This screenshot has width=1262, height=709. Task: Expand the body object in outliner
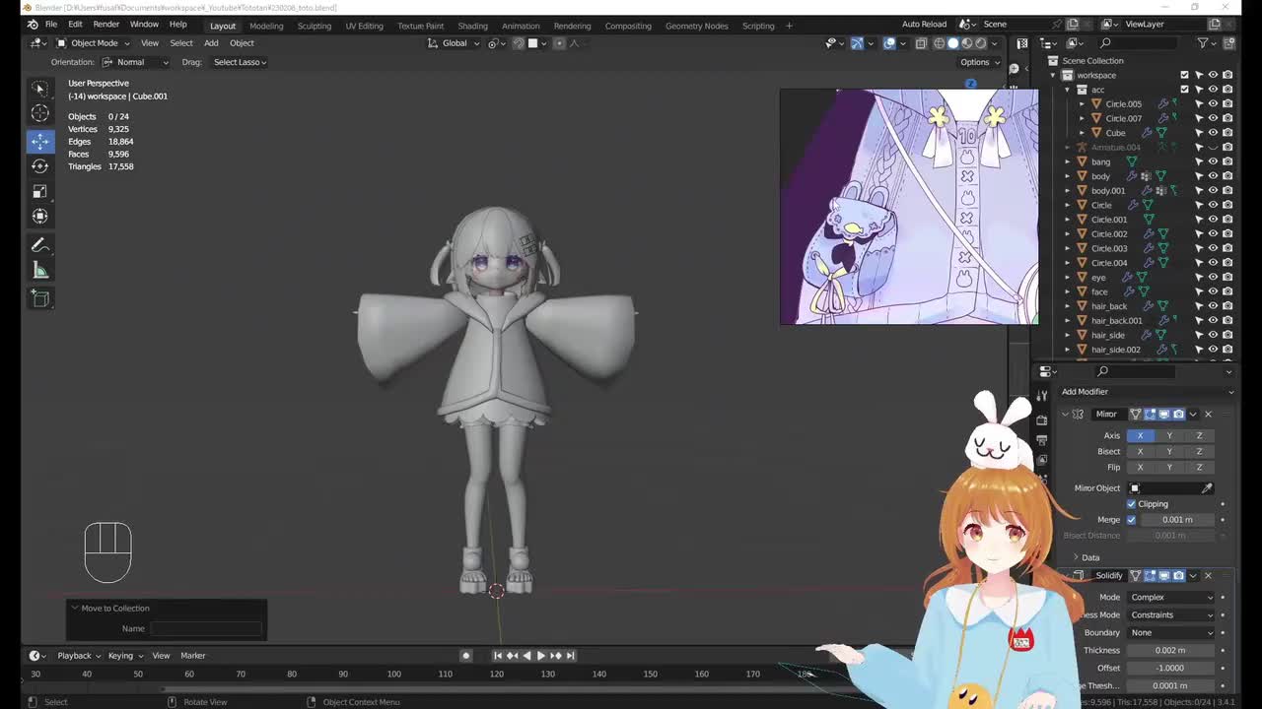[1068, 176]
